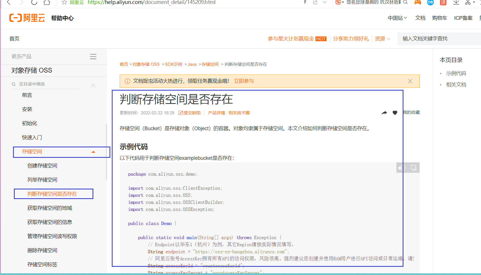Open 存储空间标签 sidebar item
Screen dimensions: 481x275
click(42, 265)
